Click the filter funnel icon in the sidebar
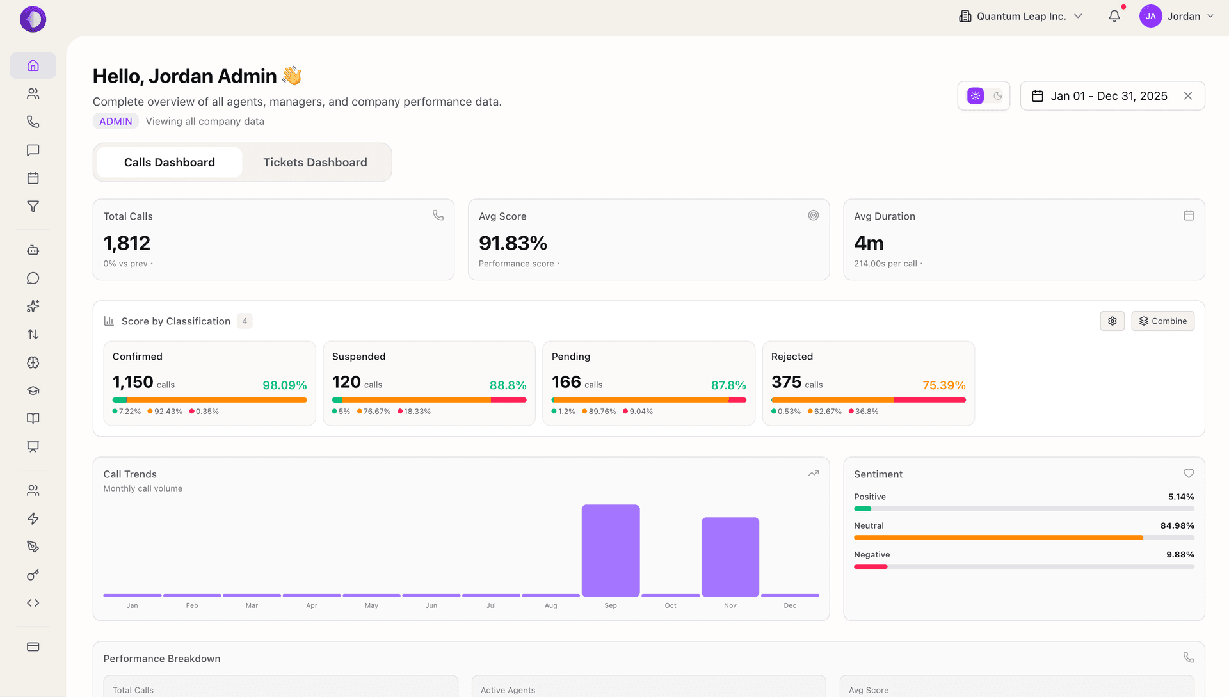This screenshot has width=1229, height=697. (x=33, y=206)
